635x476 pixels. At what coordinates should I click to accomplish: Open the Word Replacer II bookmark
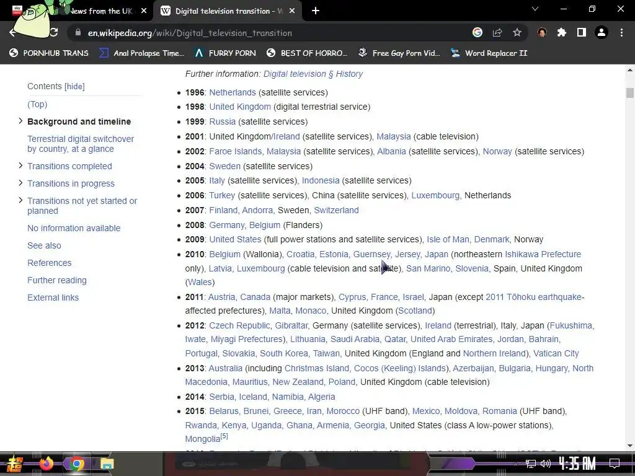[x=489, y=53]
